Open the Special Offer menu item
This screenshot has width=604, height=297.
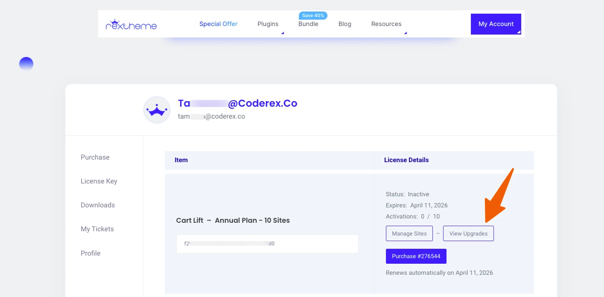218,24
